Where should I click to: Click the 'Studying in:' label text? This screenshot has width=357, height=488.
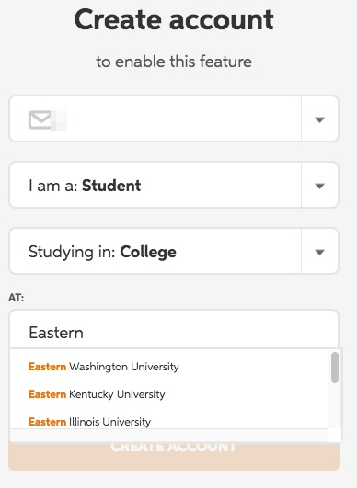[72, 253]
